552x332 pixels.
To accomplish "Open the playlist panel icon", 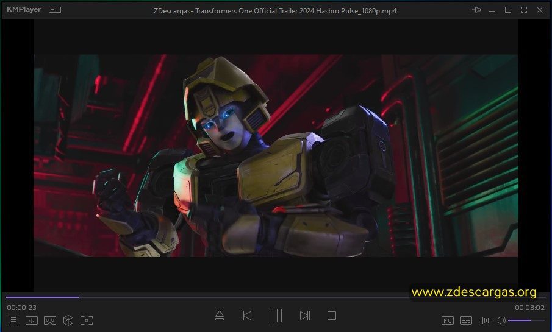I will coord(13,320).
